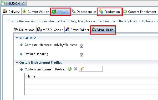Add a new custom environment profile
This screenshot has height=100, width=158.
(70, 69)
